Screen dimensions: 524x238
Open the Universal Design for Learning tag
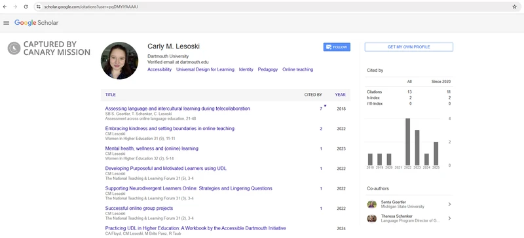tap(205, 69)
